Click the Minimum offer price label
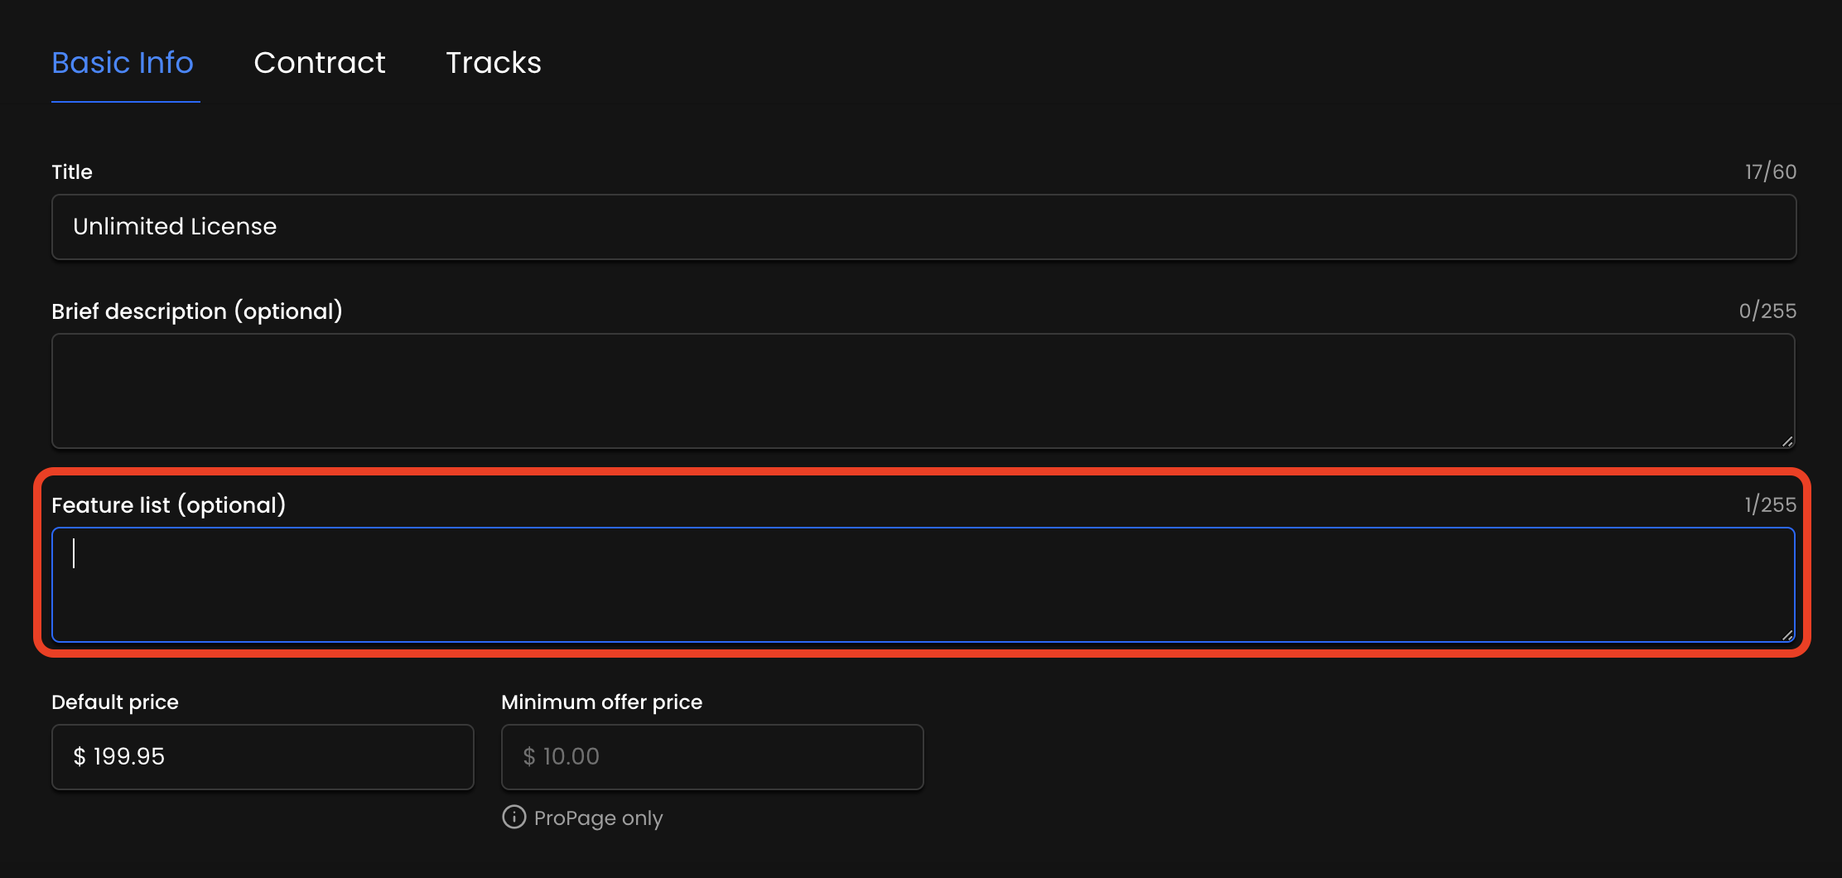Viewport: 1842px width, 878px height. click(602, 702)
